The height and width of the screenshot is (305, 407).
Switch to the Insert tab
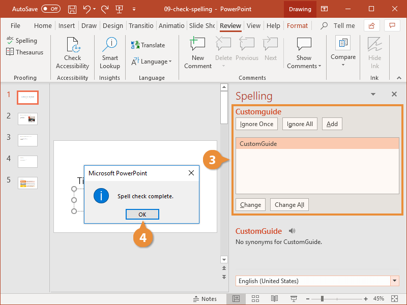[x=67, y=26]
